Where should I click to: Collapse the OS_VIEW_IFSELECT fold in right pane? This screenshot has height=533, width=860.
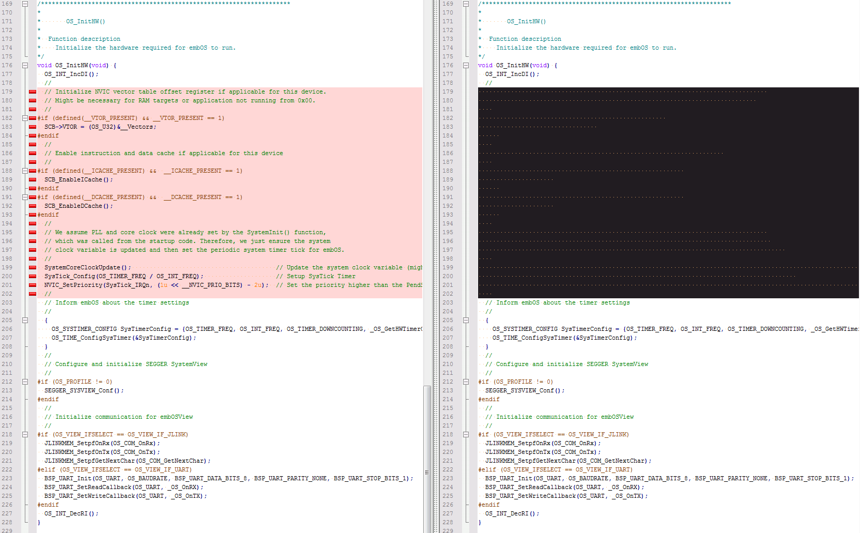click(x=466, y=434)
